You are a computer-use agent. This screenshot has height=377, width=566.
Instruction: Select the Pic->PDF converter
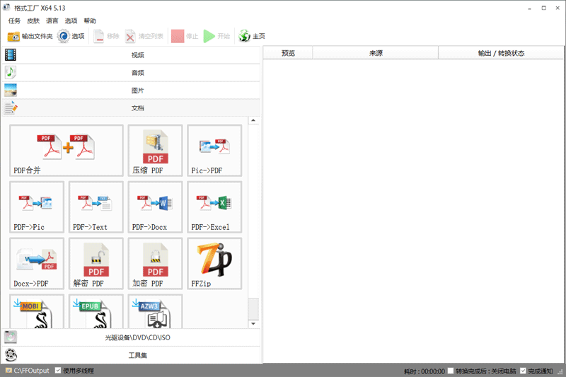click(214, 151)
